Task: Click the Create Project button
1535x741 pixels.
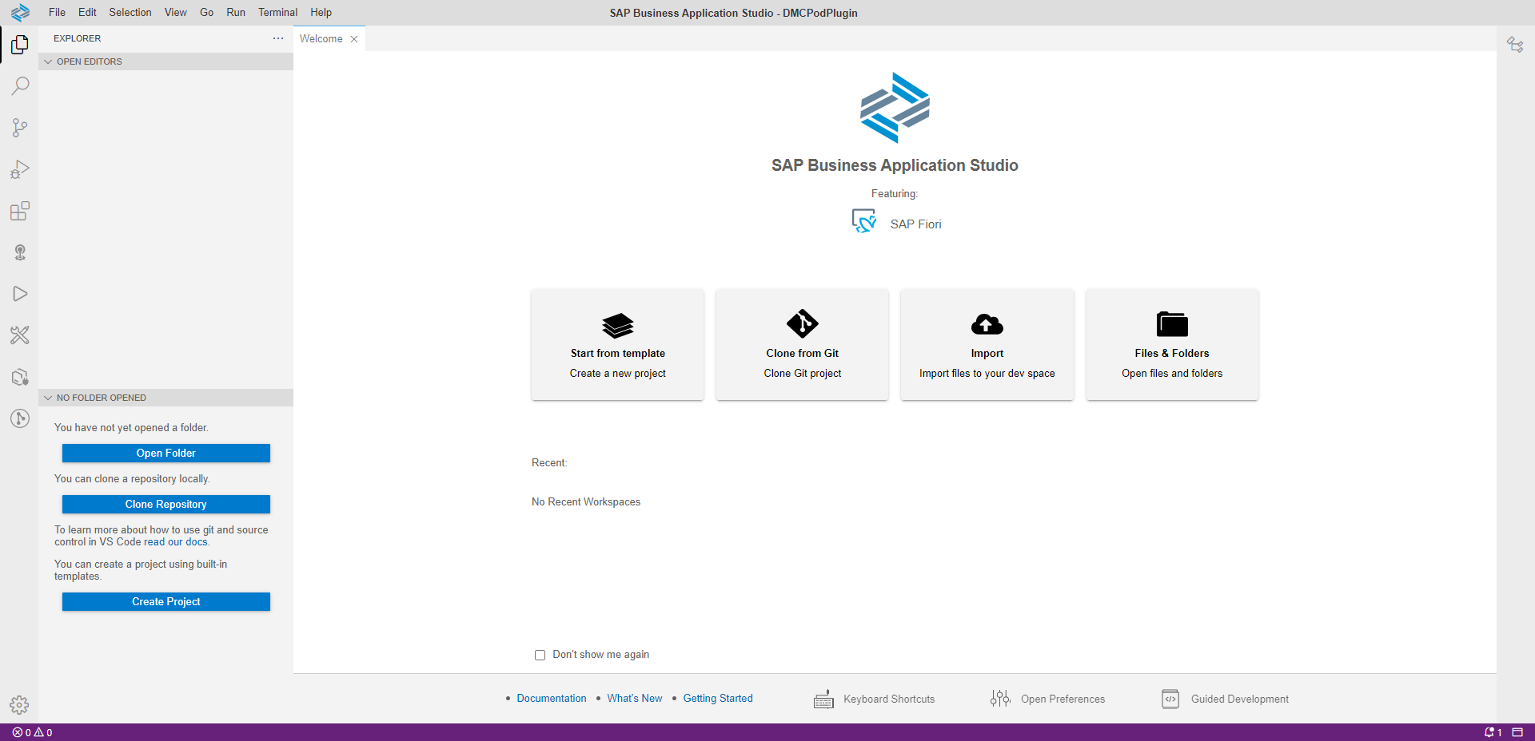Action: click(x=166, y=601)
